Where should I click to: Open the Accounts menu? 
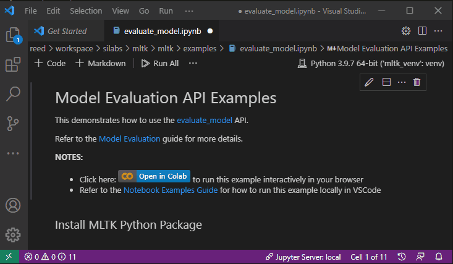[x=13, y=205]
